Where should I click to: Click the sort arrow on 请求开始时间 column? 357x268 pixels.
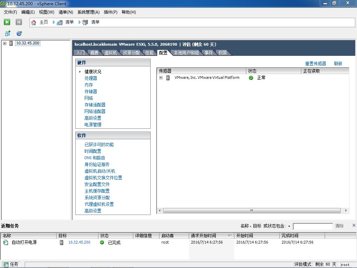[230, 236]
